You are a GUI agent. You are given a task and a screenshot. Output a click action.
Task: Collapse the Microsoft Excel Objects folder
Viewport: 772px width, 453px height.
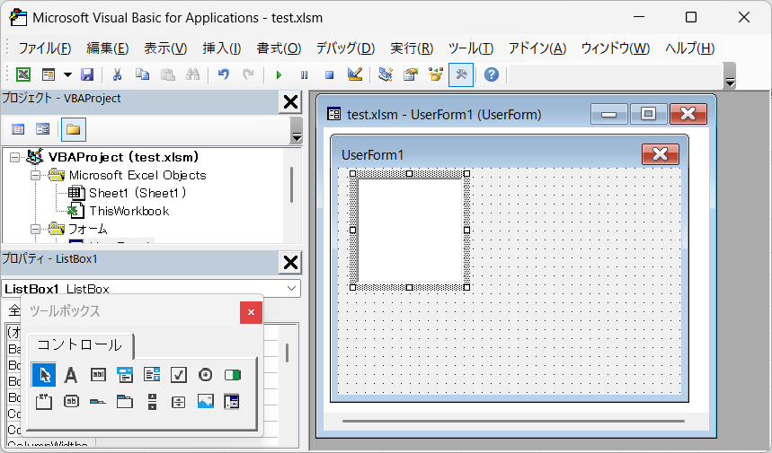pyautogui.click(x=35, y=176)
